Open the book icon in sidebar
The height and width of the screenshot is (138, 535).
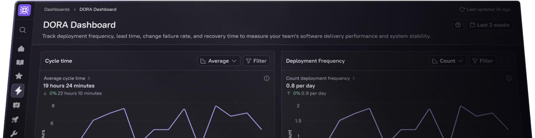(20, 63)
